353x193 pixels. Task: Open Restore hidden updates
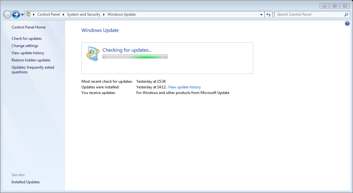[x=31, y=60]
